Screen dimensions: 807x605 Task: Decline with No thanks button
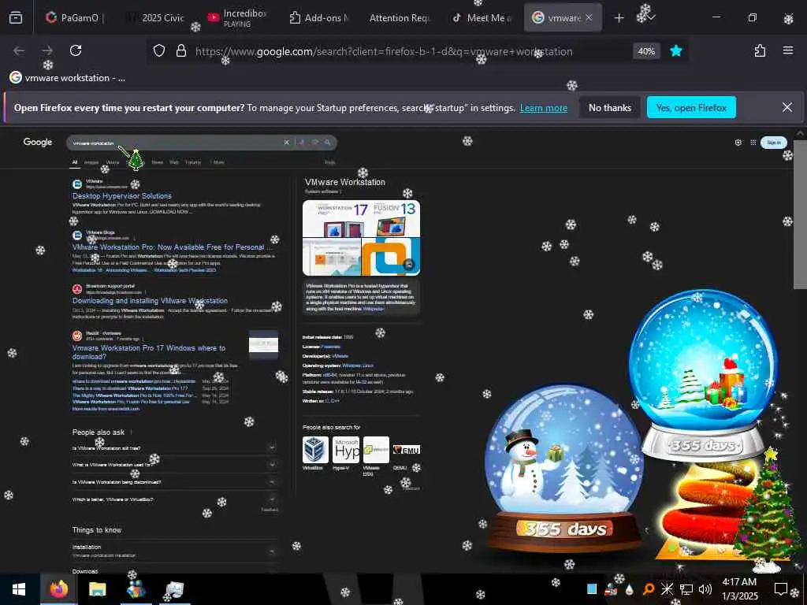click(x=609, y=107)
